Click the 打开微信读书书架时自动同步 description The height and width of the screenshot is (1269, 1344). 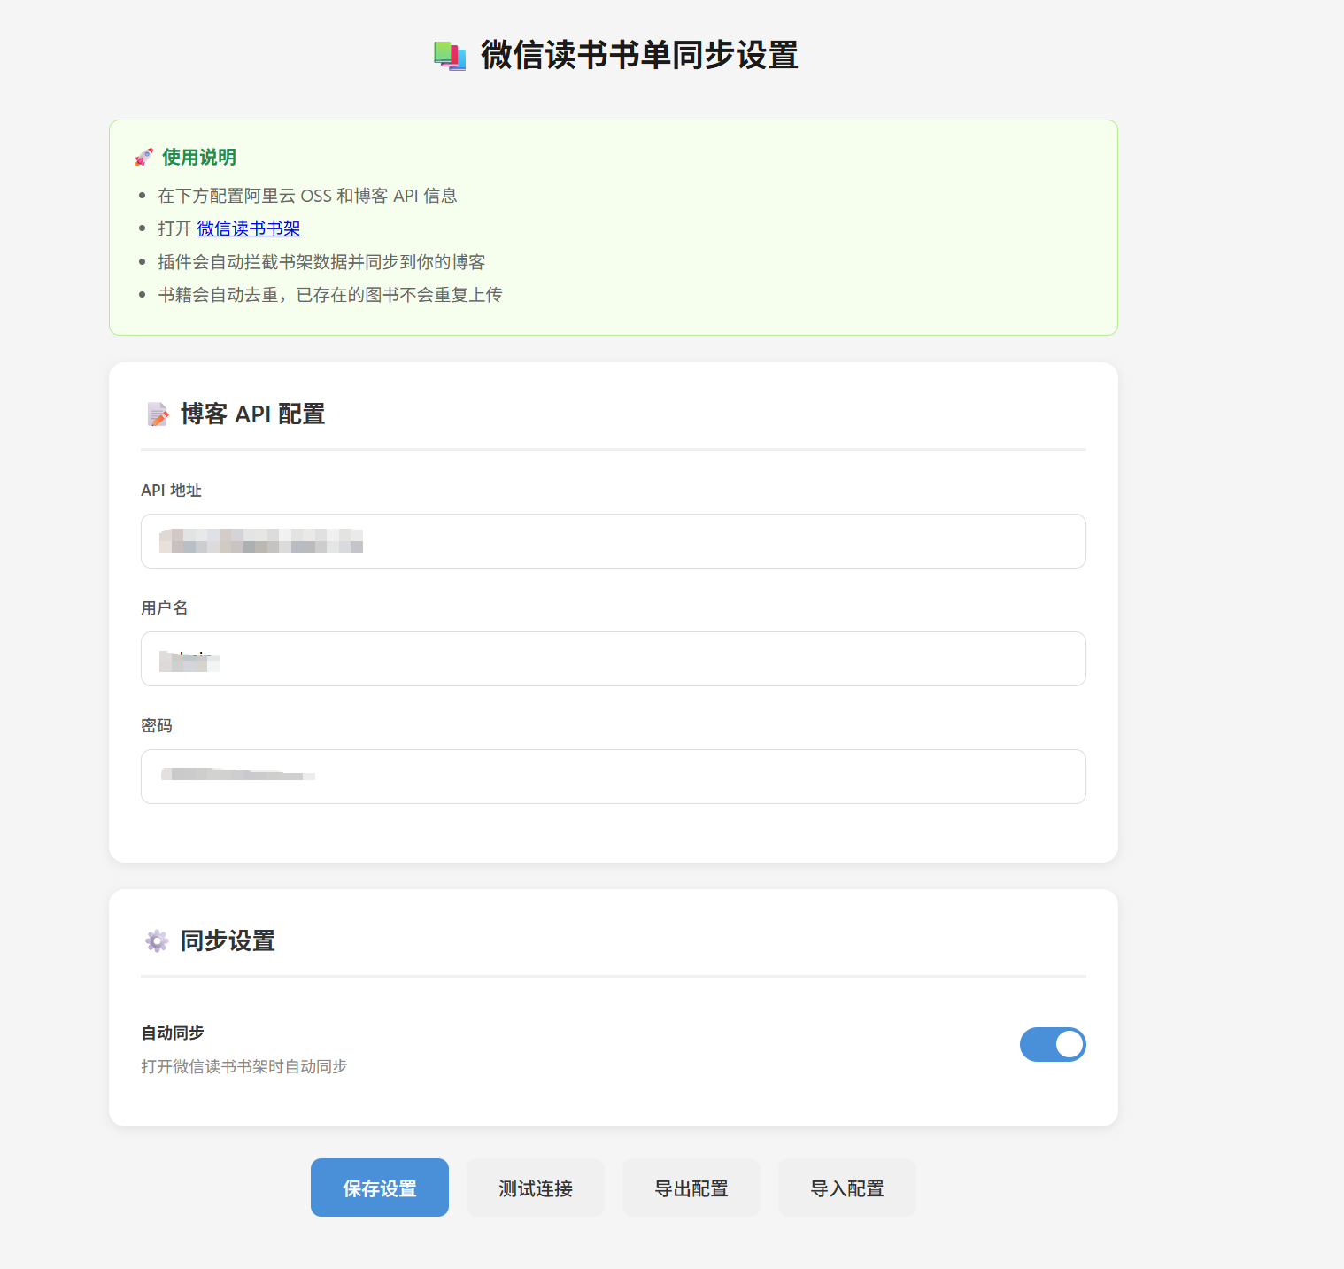[243, 1066]
